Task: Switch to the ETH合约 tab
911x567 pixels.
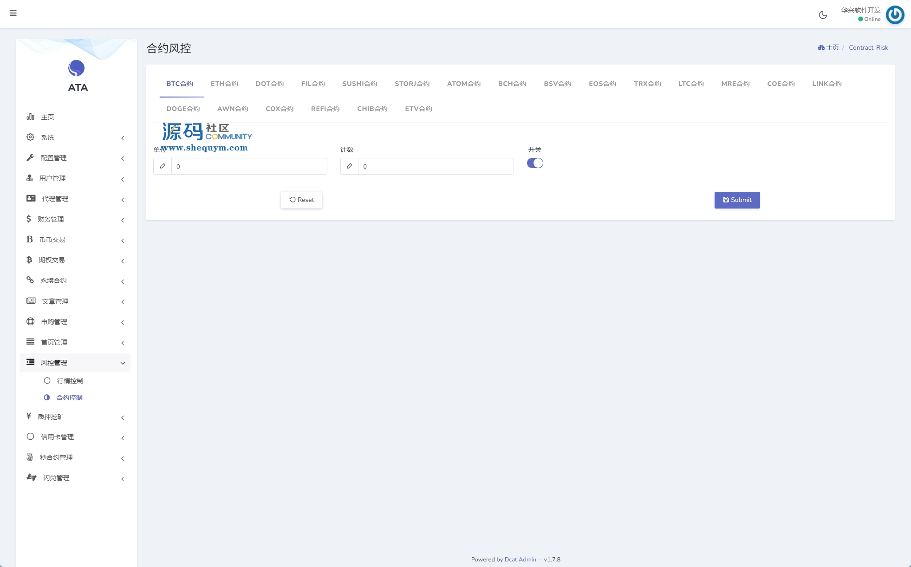Action: pos(224,84)
